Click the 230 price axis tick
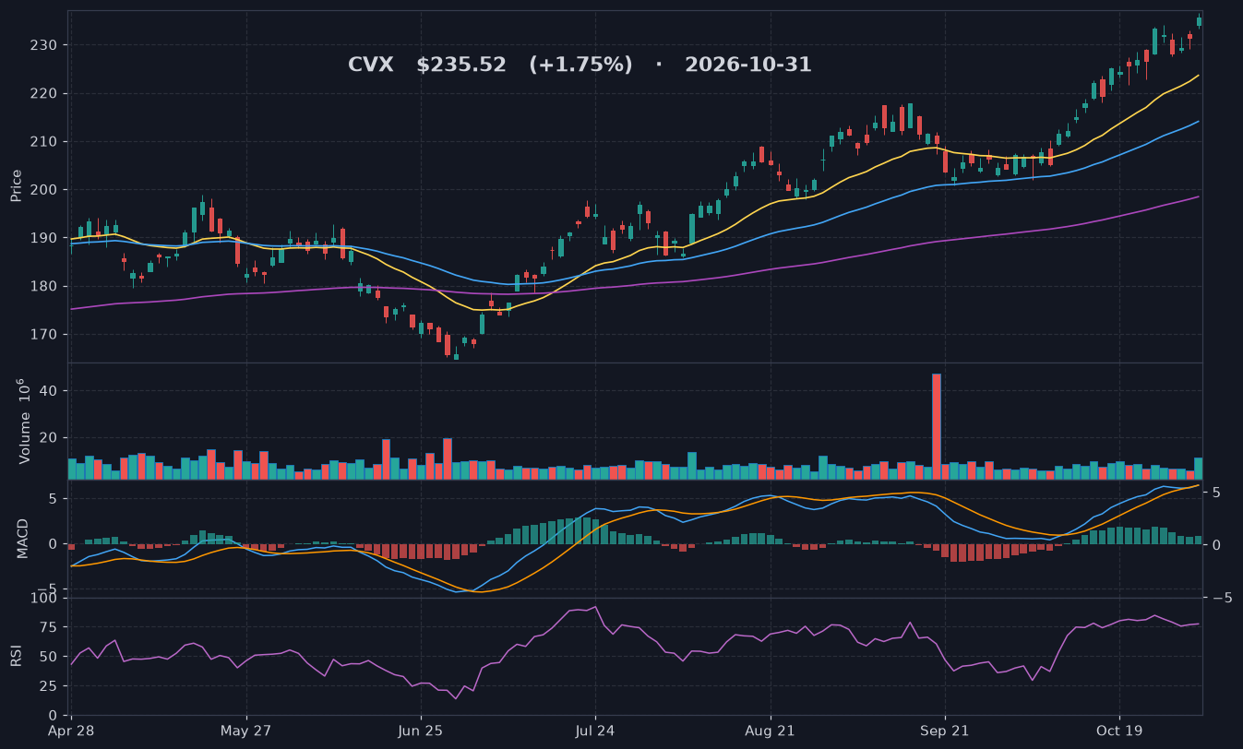Viewport: 1243px width, 749px height. point(43,45)
